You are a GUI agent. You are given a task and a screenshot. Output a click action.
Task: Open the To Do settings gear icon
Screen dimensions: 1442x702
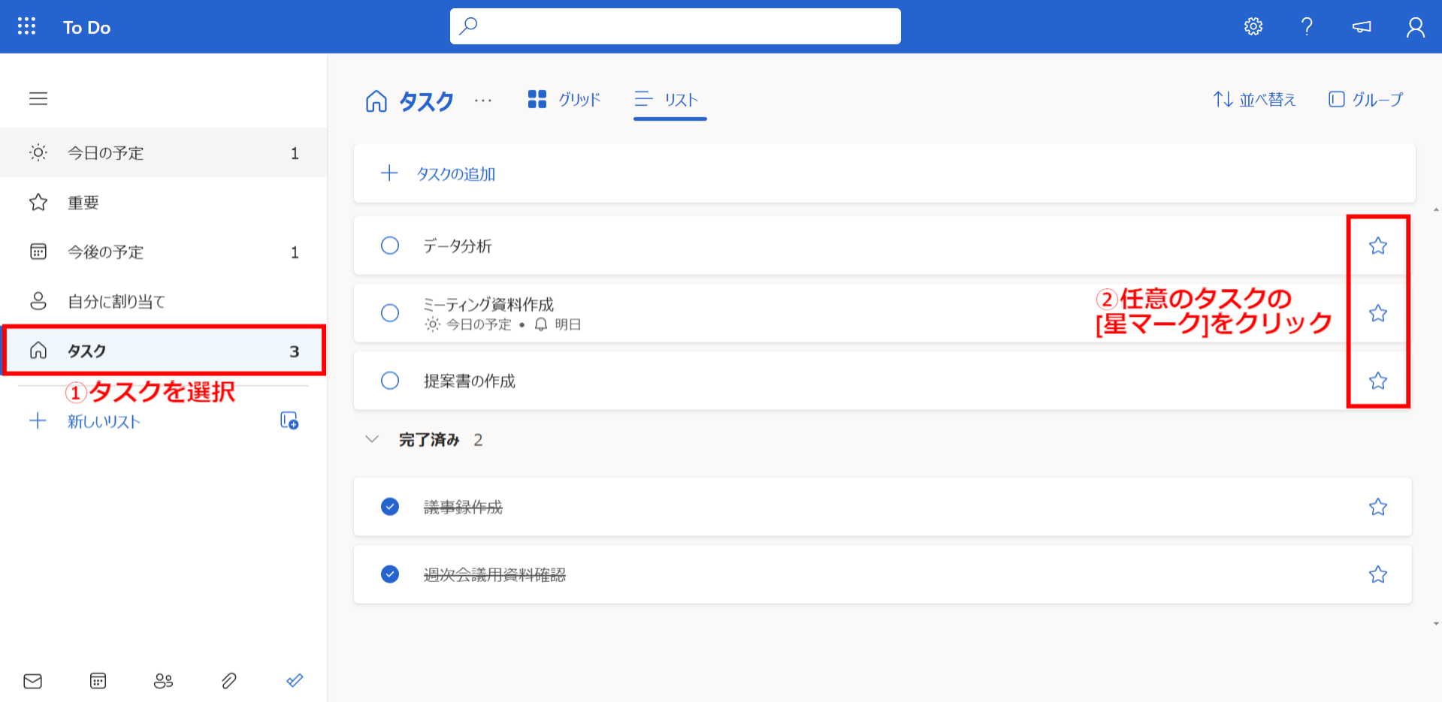pyautogui.click(x=1253, y=26)
